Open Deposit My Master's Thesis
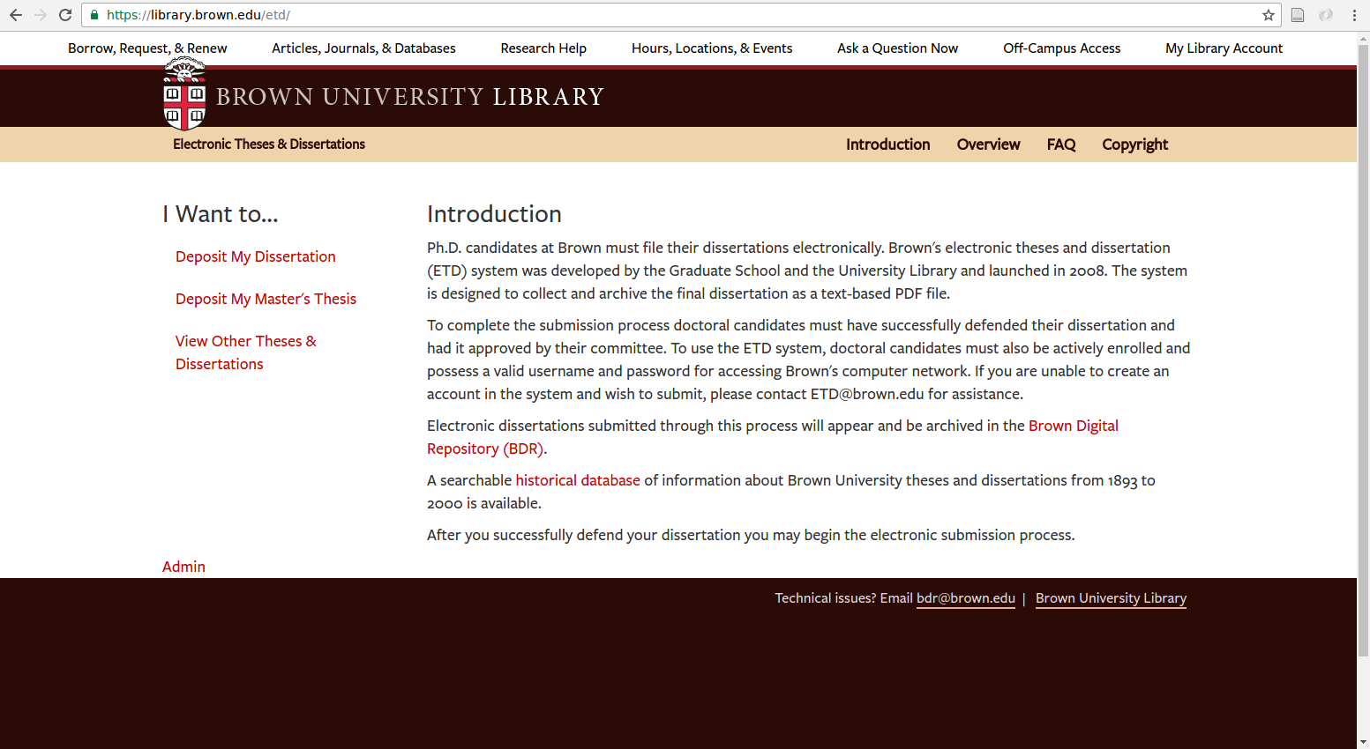 pos(266,299)
